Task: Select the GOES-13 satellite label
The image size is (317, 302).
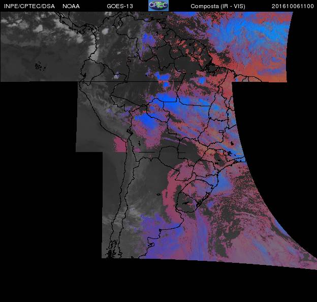Action: click(120, 6)
